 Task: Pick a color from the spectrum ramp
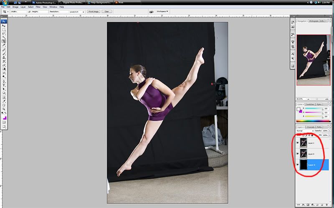point(314,121)
